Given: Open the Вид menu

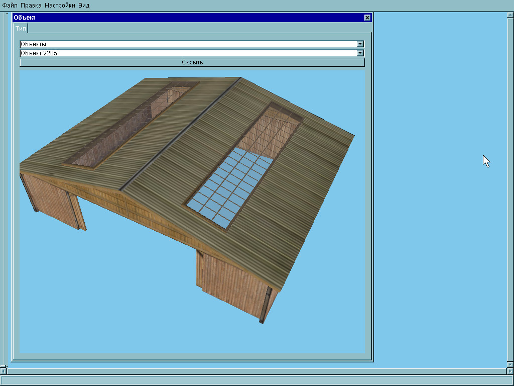Looking at the screenshot, I should [x=84, y=6].
